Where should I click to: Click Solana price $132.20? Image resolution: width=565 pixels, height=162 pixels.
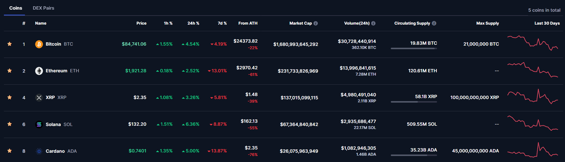pyautogui.click(x=137, y=124)
